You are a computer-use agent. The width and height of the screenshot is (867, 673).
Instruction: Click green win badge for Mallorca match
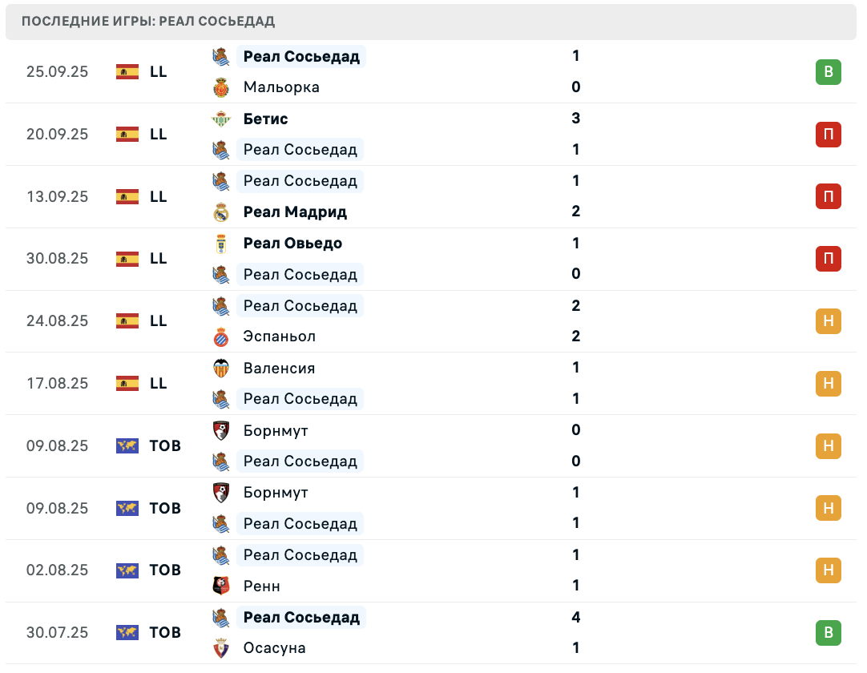(829, 72)
